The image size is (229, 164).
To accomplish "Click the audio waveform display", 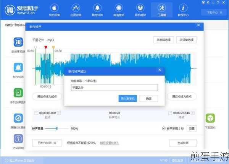I will [114, 68].
